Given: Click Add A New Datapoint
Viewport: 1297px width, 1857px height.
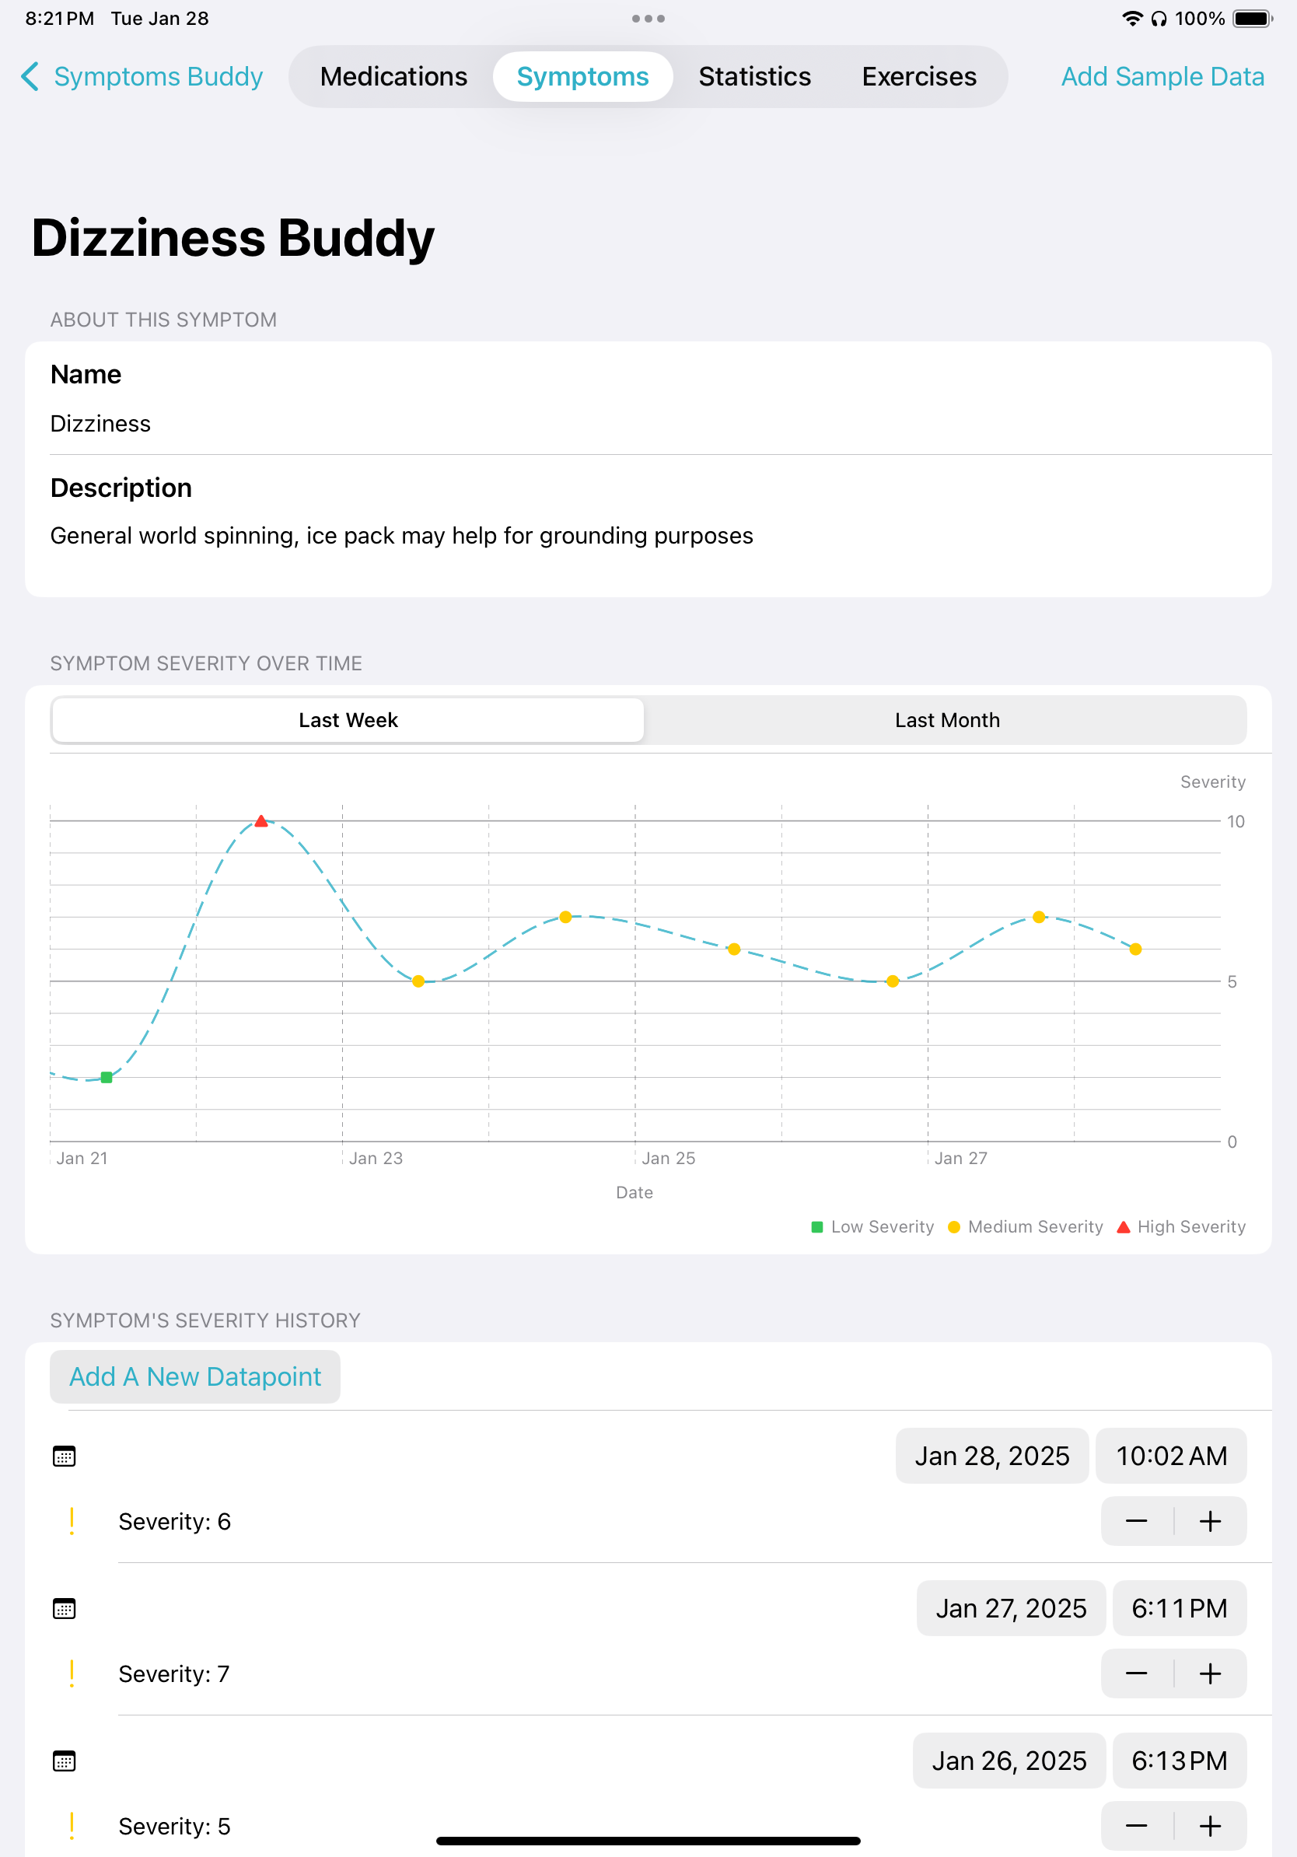Looking at the screenshot, I should [195, 1376].
